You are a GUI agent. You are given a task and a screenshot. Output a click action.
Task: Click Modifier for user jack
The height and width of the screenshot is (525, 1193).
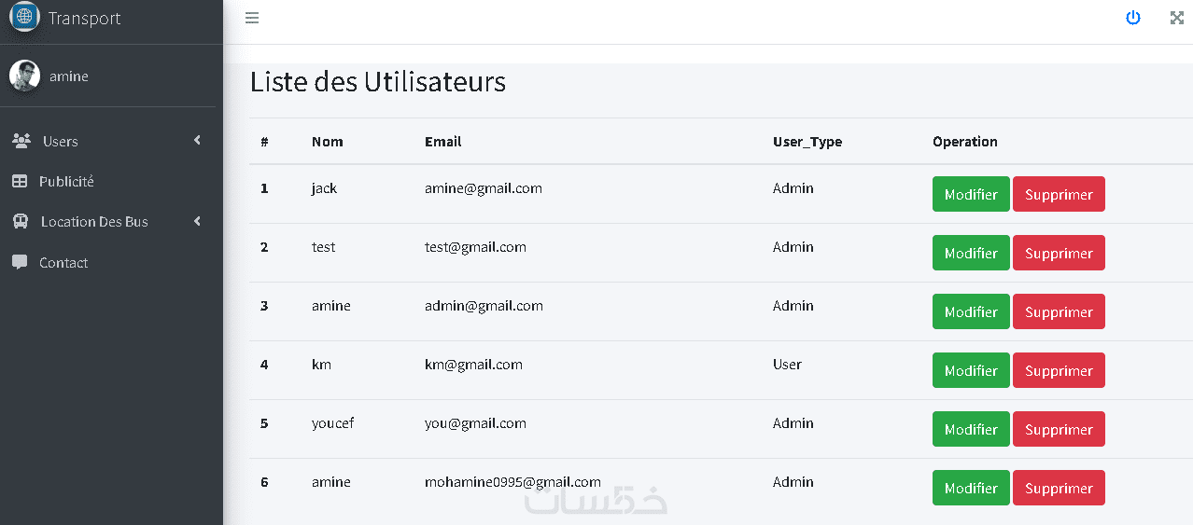[x=971, y=195]
